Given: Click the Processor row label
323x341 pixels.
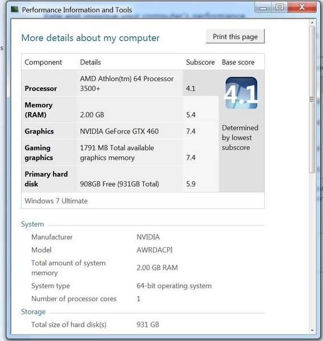Looking at the screenshot, I should tap(41, 89).
